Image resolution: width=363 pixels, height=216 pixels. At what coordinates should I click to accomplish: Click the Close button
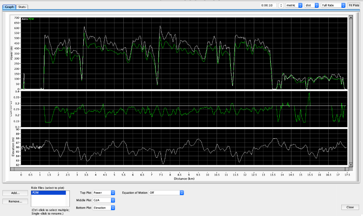pyautogui.click(x=350, y=207)
